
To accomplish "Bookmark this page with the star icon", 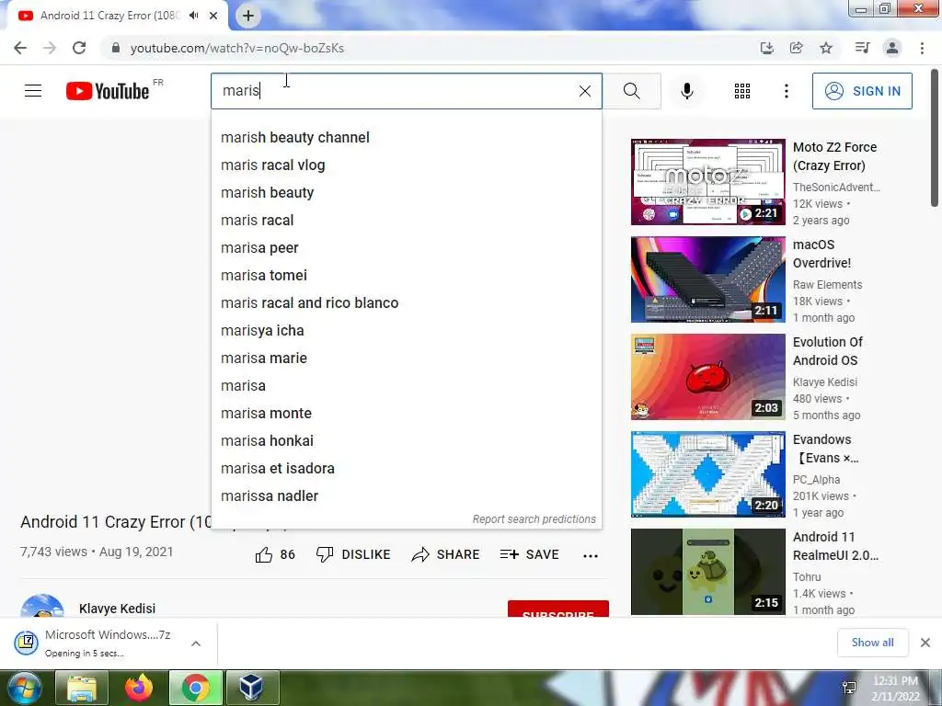I will tap(826, 48).
